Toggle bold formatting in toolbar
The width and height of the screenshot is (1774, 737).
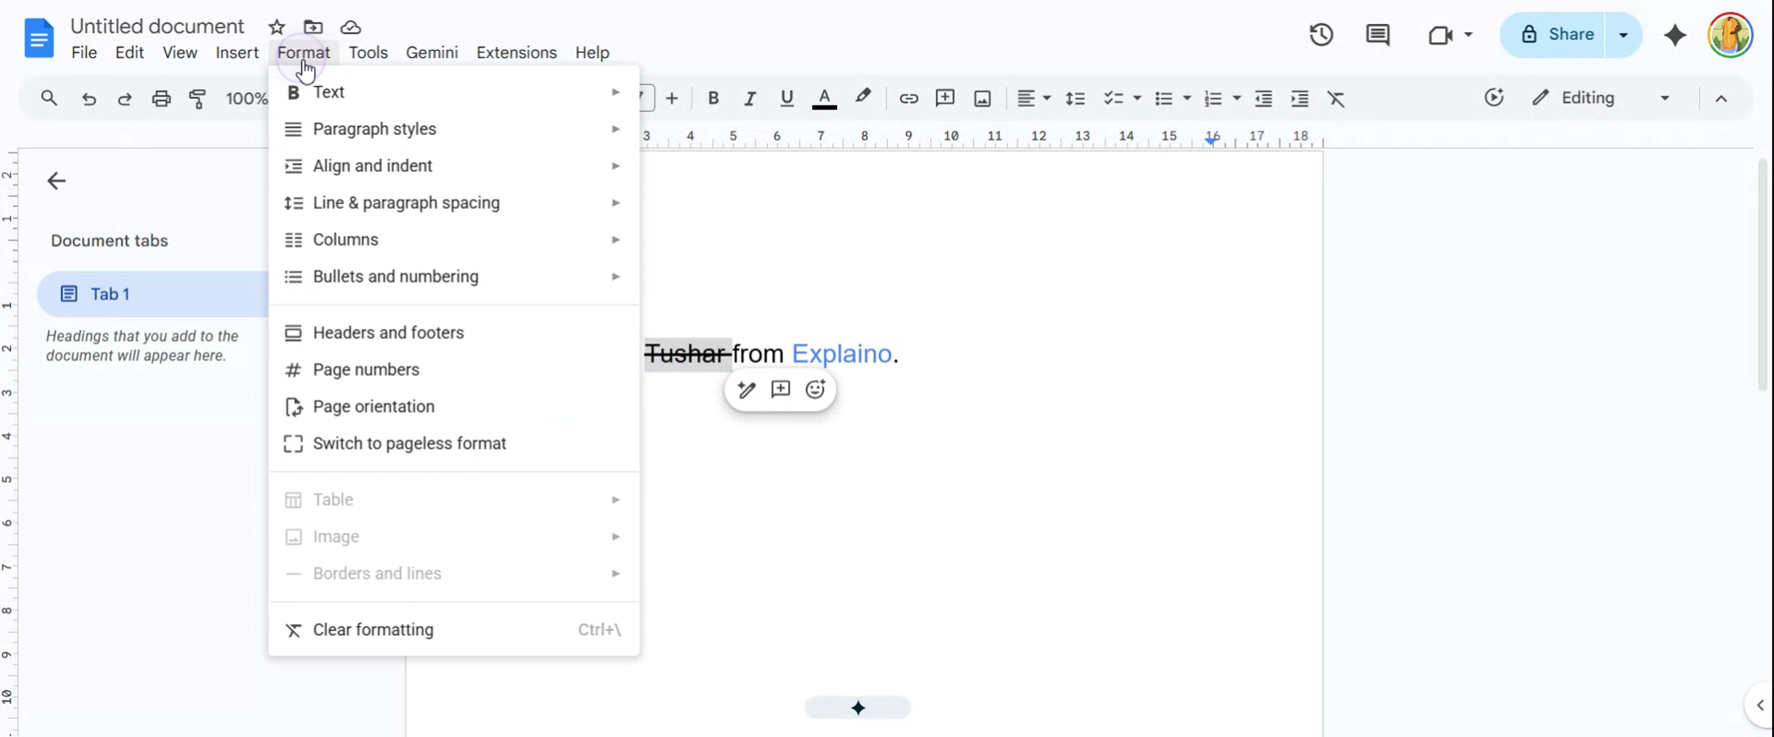click(714, 98)
